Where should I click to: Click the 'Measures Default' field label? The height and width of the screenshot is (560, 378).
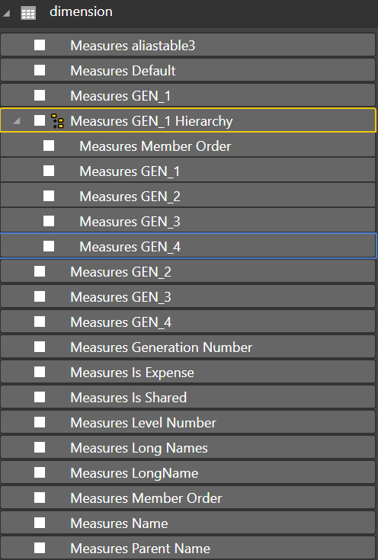123,71
